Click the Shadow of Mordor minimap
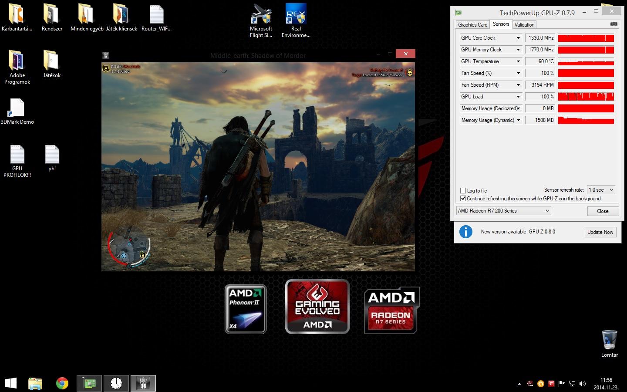 129,247
